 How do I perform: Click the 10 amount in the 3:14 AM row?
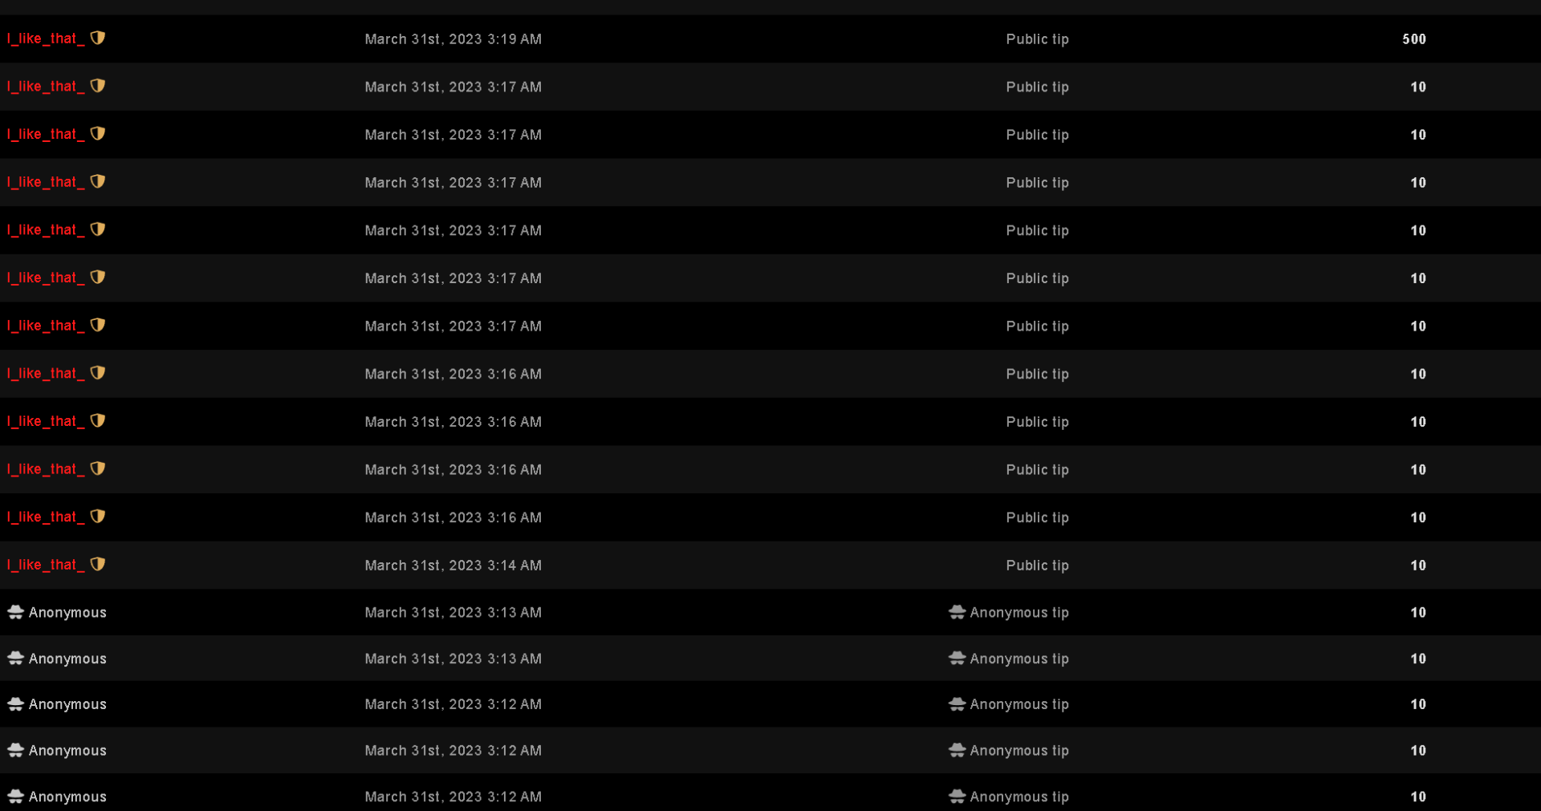pos(1418,566)
